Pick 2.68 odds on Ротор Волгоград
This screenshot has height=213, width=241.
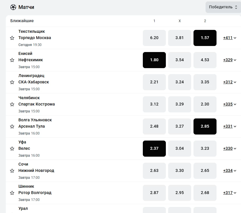click(x=205, y=193)
